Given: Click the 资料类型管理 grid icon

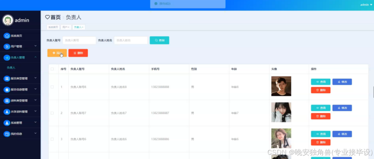Looking at the screenshot, I should [7, 100].
